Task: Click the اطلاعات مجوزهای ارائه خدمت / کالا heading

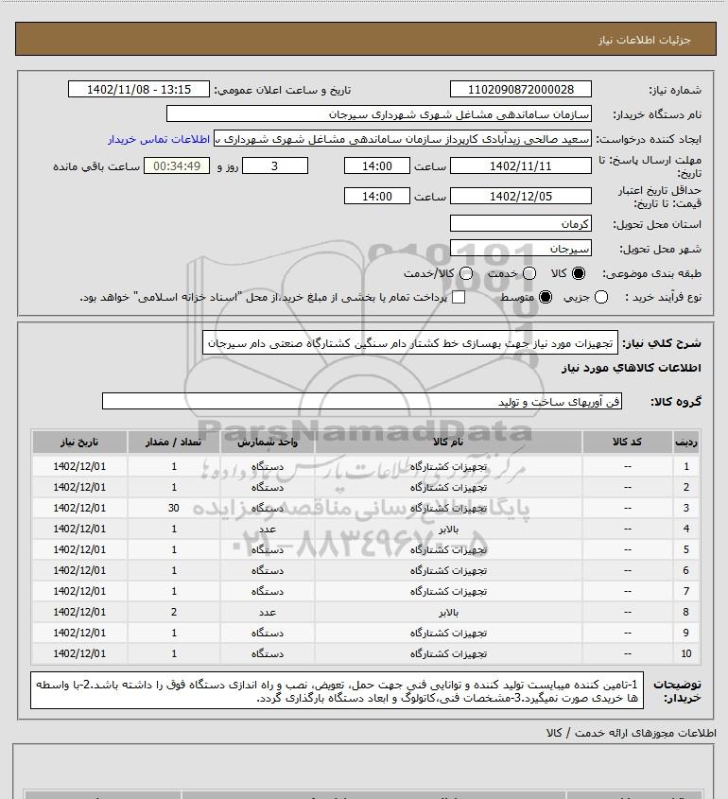Action: pos(632,733)
